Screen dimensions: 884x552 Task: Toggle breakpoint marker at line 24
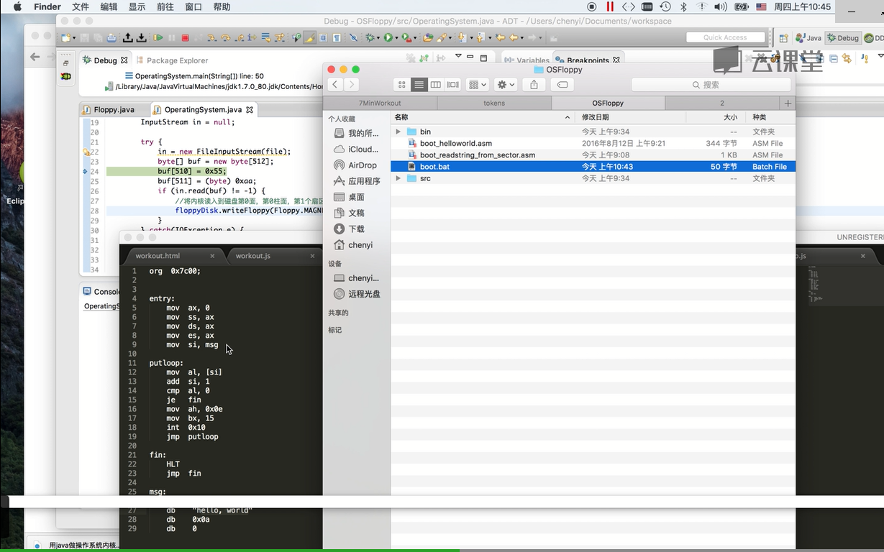[x=85, y=172]
